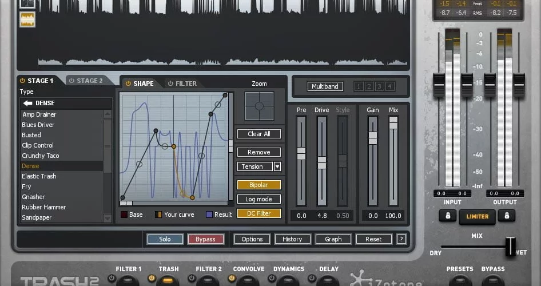Switch to the Stage 2 tab
This screenshot has height=286, width=541.
click(90, 81)
